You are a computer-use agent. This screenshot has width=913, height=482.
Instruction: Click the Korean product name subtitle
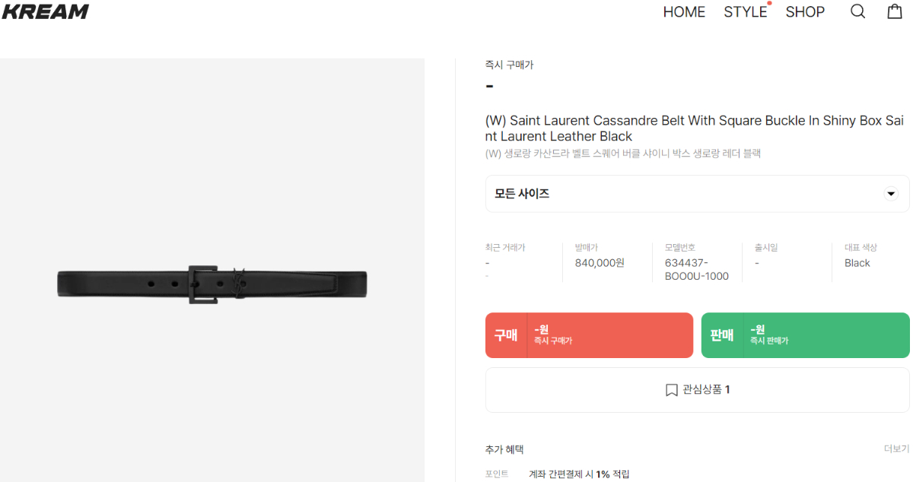623,154
